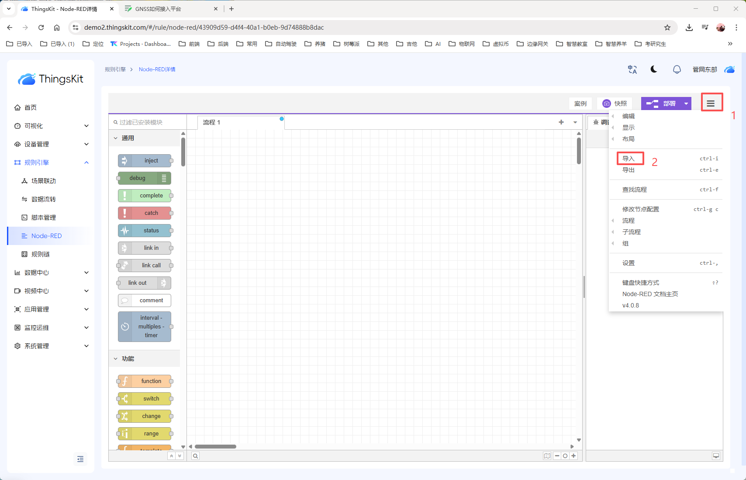Click the 过滤已安装模块 filter input field
746x480 pixels.
149,122
